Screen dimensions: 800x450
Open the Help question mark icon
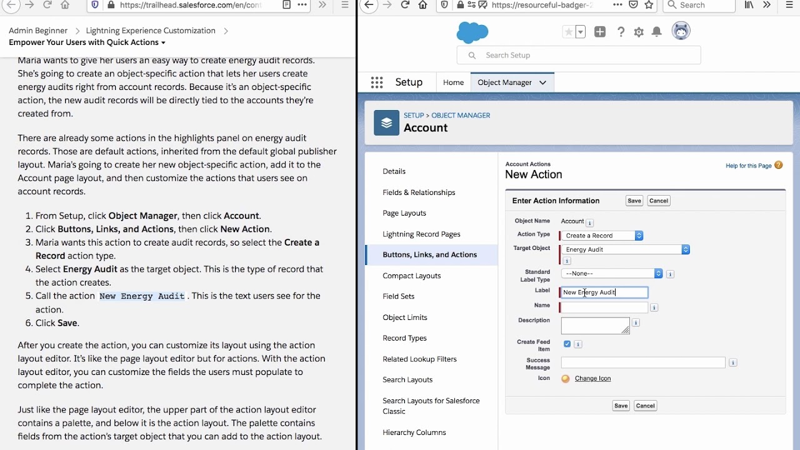(x=621, y=32)
